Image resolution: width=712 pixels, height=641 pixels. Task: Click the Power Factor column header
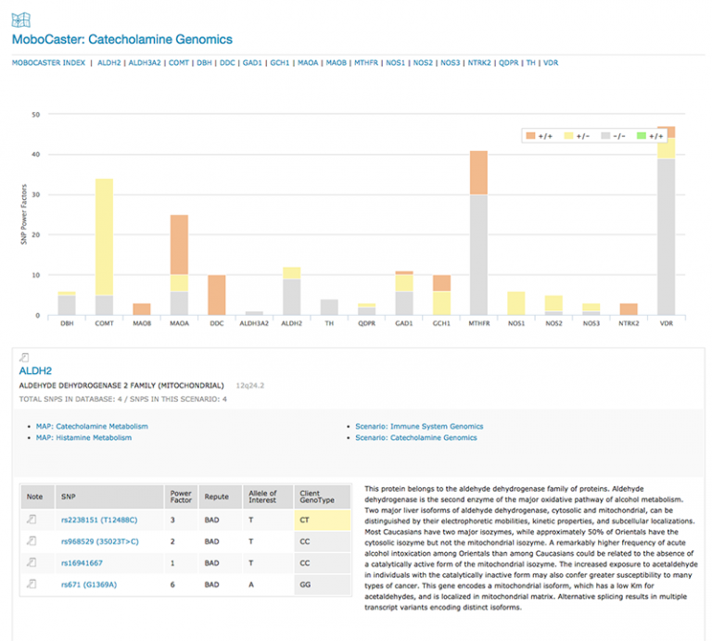[181, 496]
